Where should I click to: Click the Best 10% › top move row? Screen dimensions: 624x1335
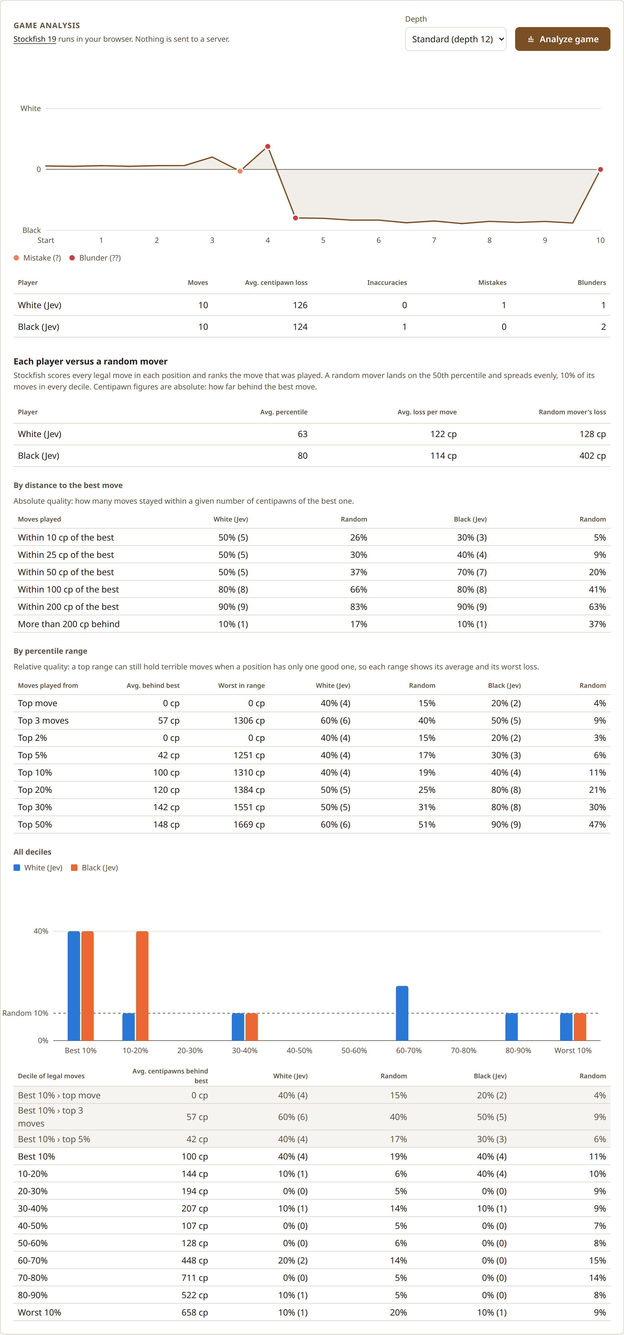[312, 1095]
